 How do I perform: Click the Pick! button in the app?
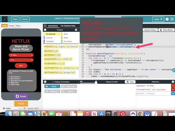point(21,65)
